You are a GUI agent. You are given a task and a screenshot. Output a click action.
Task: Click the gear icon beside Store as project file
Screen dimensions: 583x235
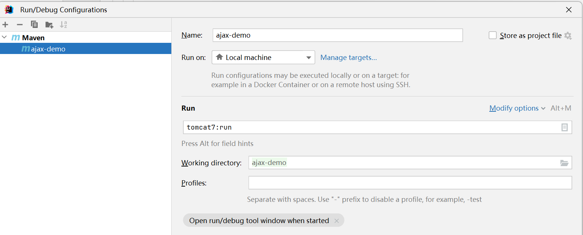568,35
